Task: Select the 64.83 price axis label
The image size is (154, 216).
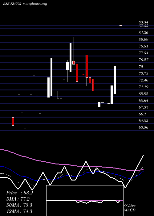Action: point(144,121)
